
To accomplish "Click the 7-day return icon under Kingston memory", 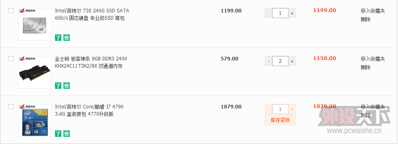I will tap(58, 86).
